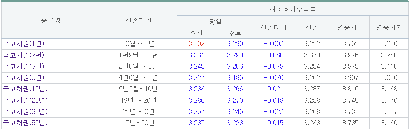Select the change value -0.018
The height and width of the screenshot is (129, 410).
(x=273, y=100)
